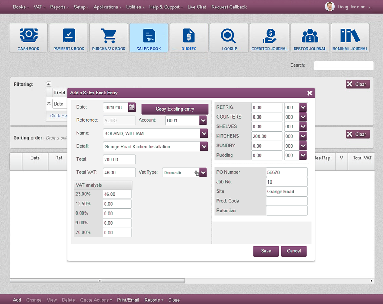Close the Add Sales Book Entry dialog
This screenshot has width=383, height=304.
point(309,93)
